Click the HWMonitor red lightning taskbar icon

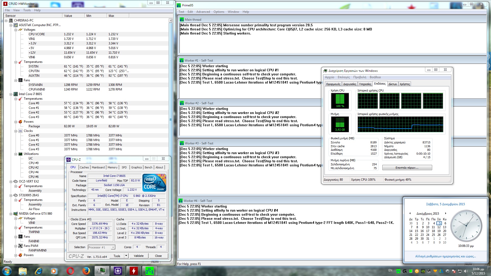[x=133, y=271]
